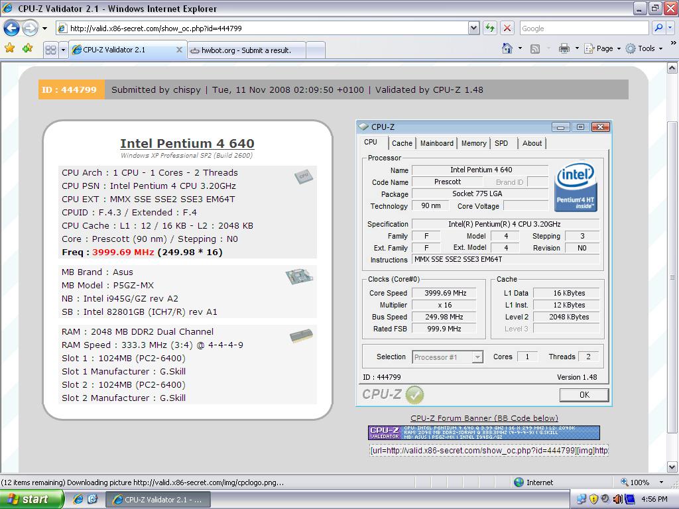Image resolution: width=679 pixels, height=509 pixels.
Task: Click the CPU-Z window title icon
Action: [364, 127]
